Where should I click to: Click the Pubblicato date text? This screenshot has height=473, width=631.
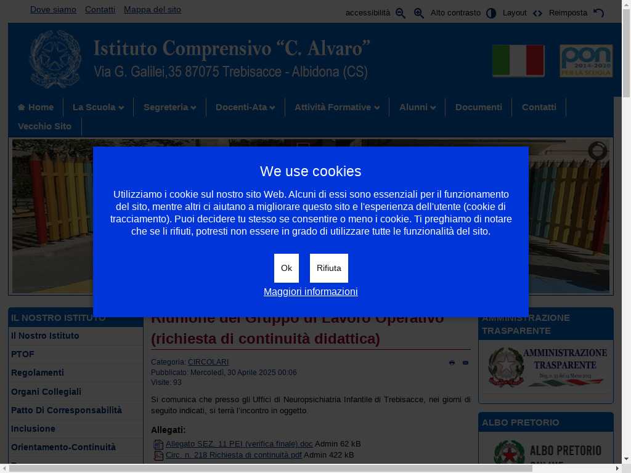coord(224,373)
